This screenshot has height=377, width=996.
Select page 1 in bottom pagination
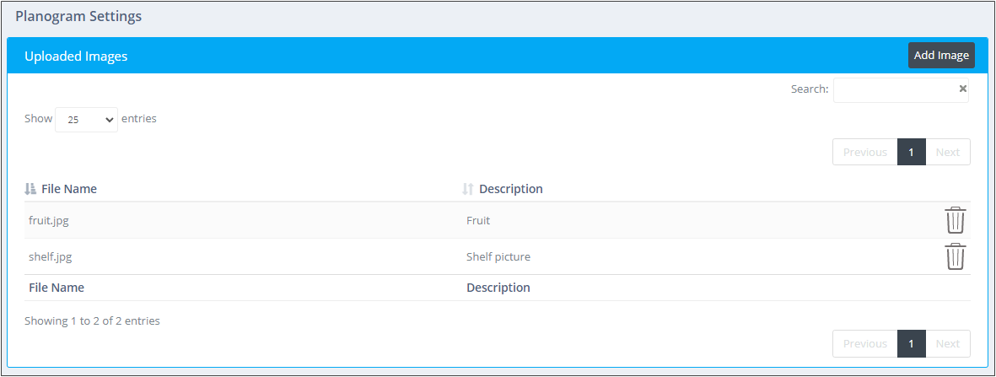(912, 343)
